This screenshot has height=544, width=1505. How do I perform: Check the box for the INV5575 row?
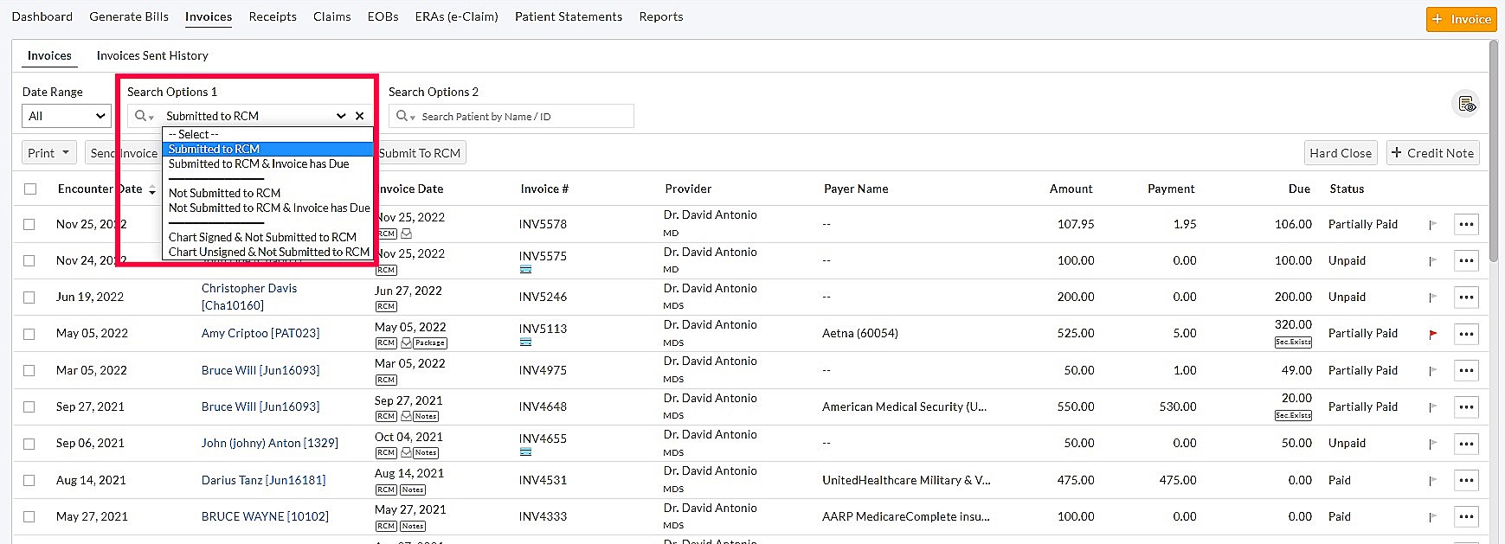click(29, 260)
